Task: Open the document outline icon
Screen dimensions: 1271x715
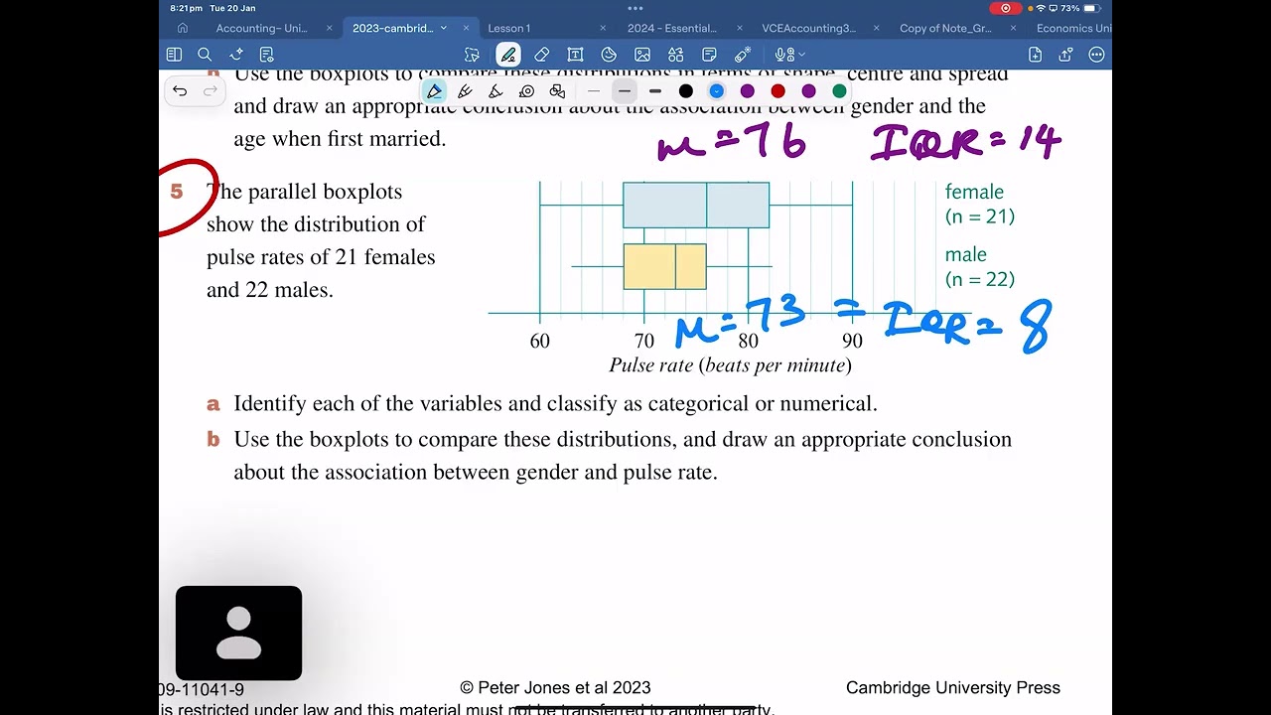Action: coord(266,55)
